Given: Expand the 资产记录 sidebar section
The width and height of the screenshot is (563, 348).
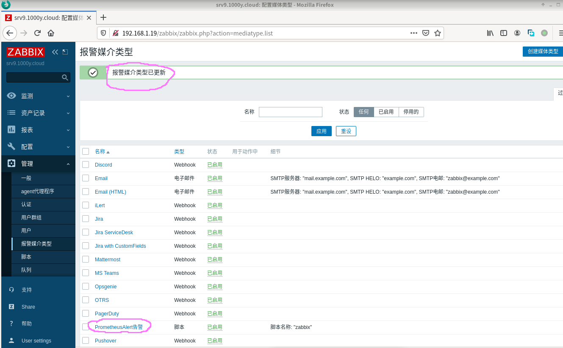Looking at the screenshot, I should [x=38, y=113].
